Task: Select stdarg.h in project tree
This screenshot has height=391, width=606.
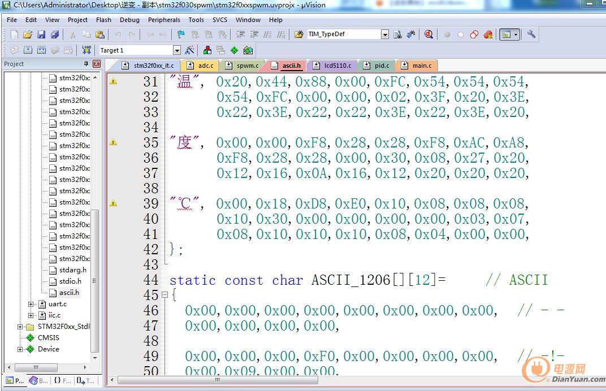Action: 73,270
